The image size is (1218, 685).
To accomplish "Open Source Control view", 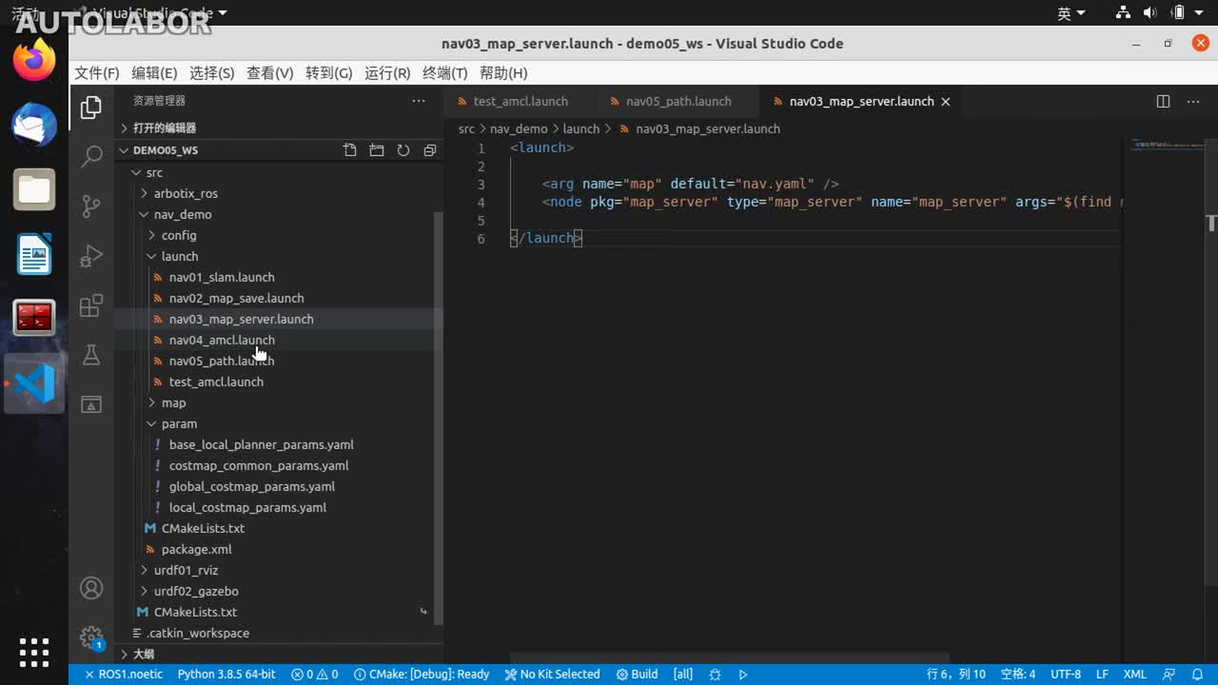I will pyautogui.click(x=91, y=205).
